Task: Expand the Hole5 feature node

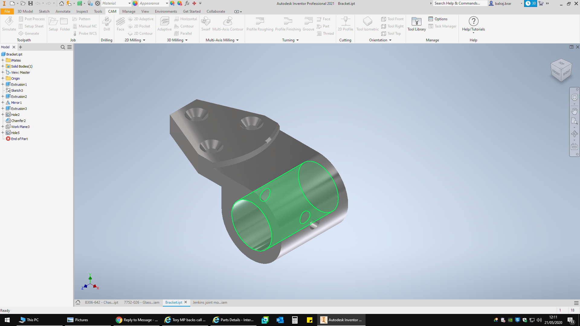Action: click(3, 133)
